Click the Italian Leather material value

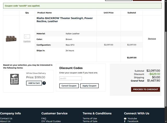[x=73, y=34]
